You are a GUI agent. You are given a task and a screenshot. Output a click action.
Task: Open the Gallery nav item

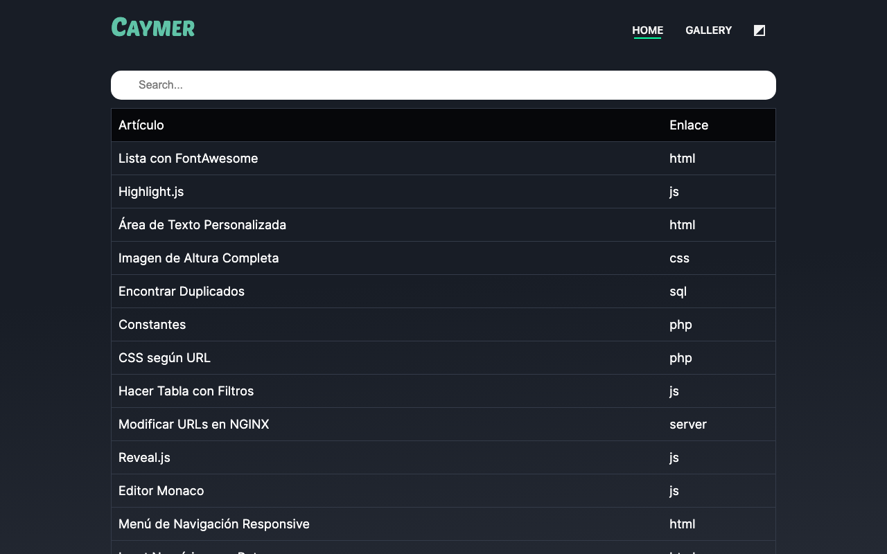tap(708, 30)
